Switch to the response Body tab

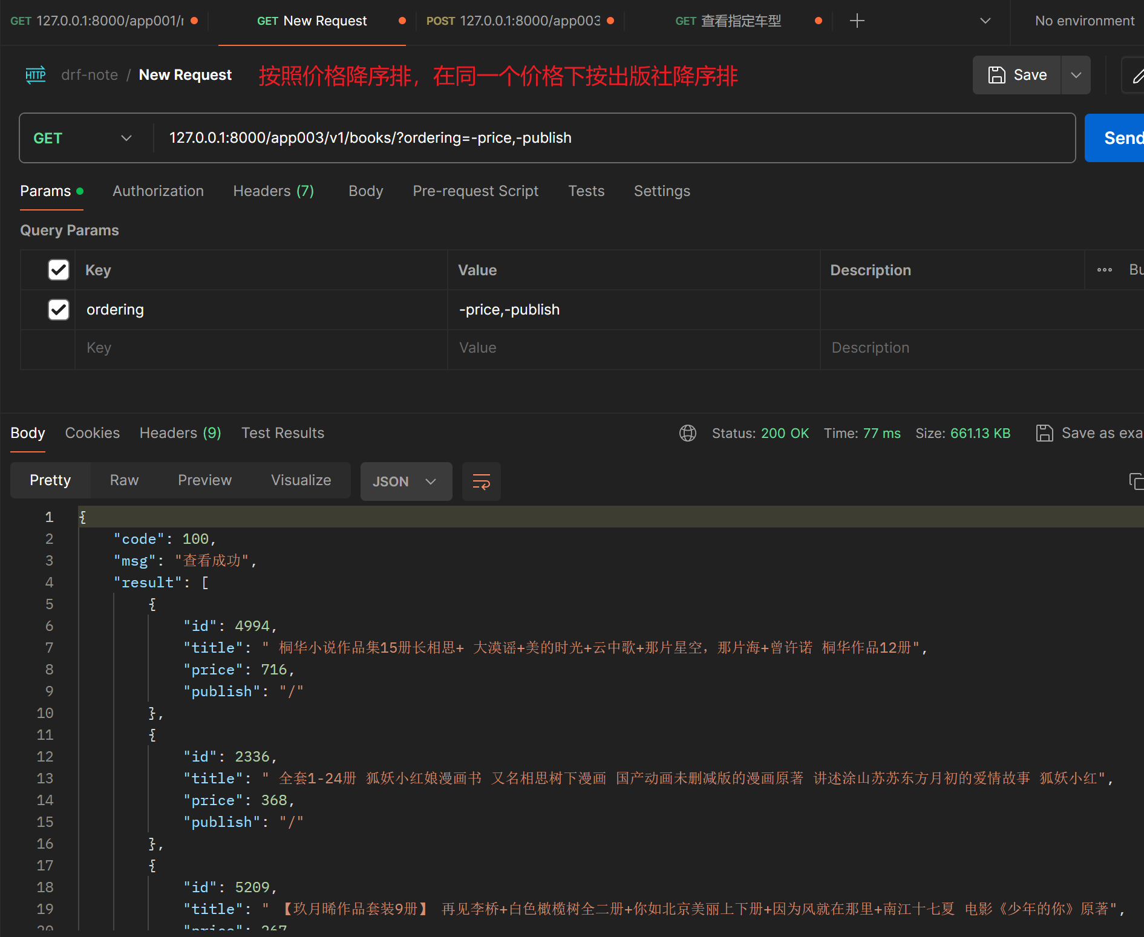(28, 433)
